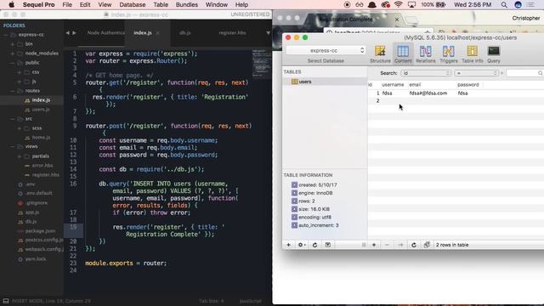Open the express-cc database selector
This screenshot has width=544, height=306.
325,51
